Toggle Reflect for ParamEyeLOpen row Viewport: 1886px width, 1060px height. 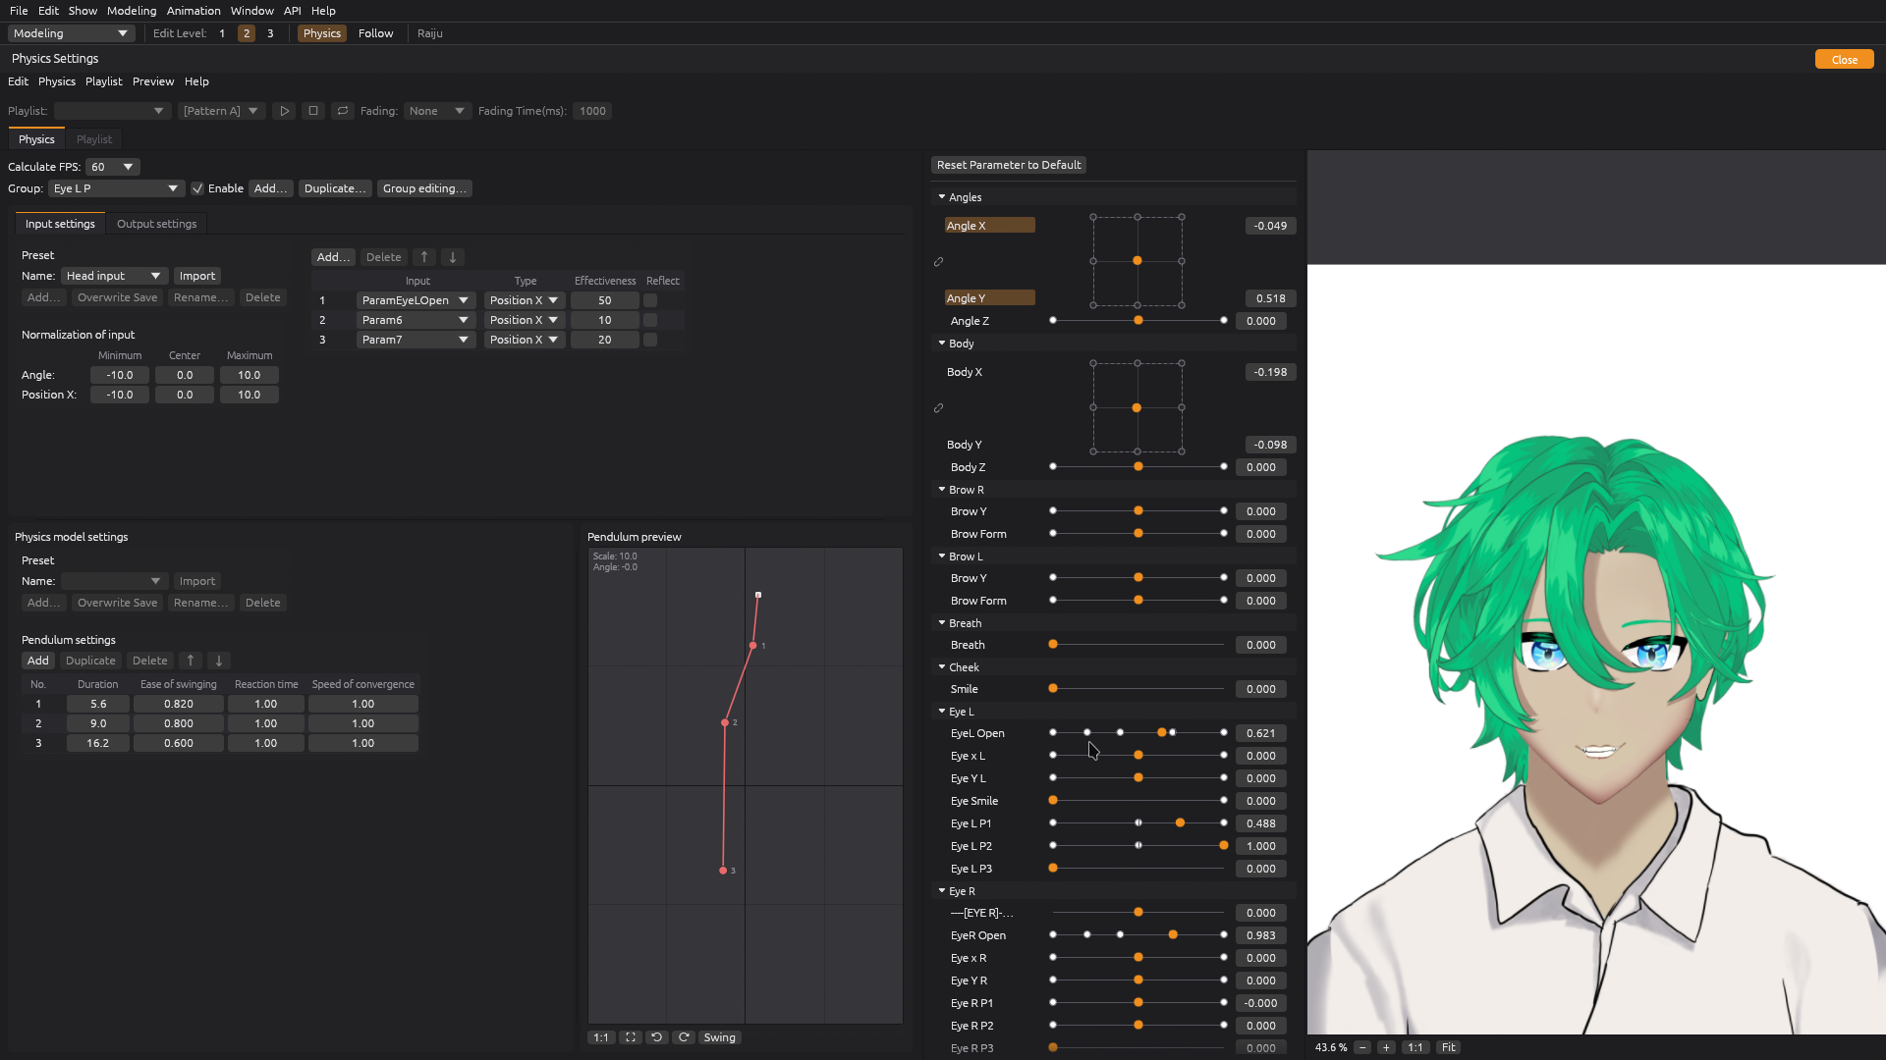650,300
